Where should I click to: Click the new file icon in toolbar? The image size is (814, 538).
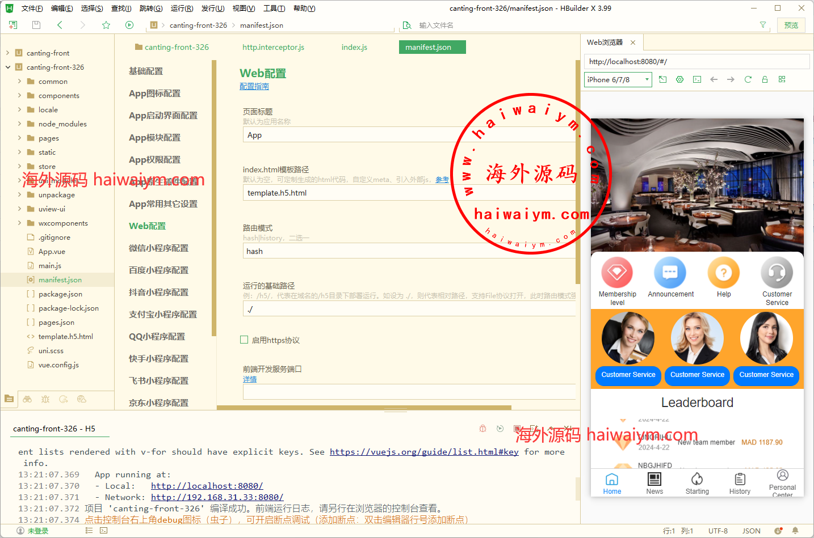13,25
